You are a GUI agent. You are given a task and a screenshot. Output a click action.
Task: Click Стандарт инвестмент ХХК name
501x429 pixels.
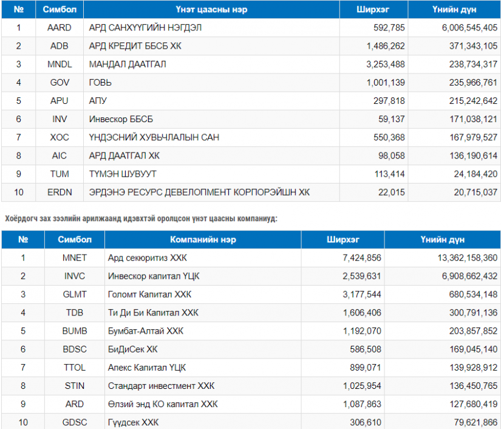point(161,385)
